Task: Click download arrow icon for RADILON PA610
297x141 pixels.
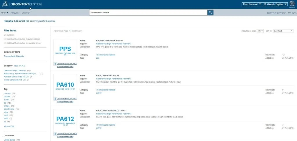Action: tap(55, 99)
